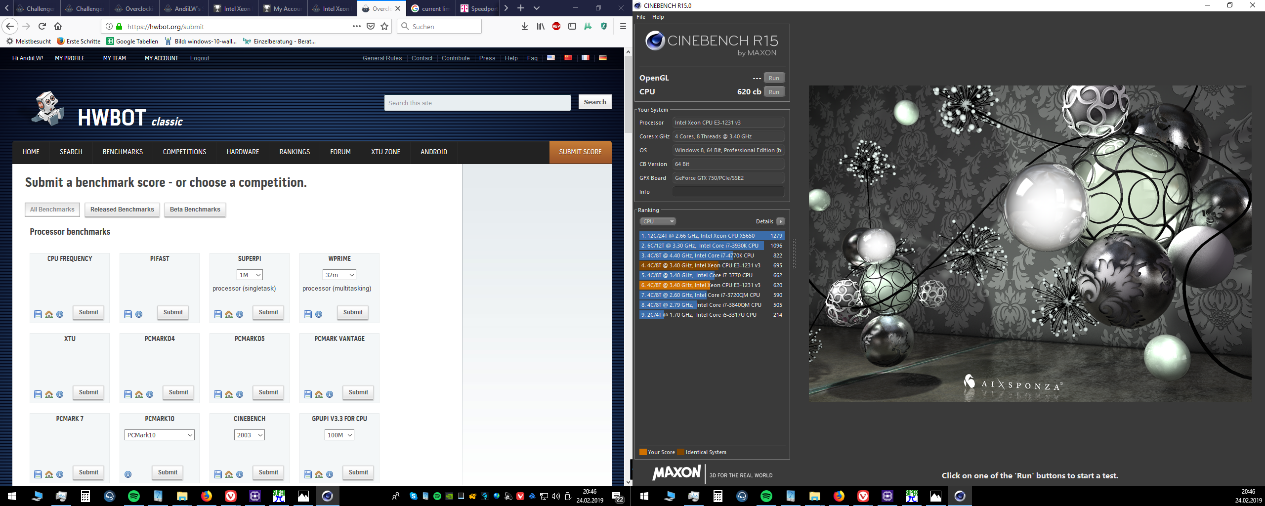Open Firefox hamburger menu
The width and height of the screenshot is (1265, 506).
(623, 26)
